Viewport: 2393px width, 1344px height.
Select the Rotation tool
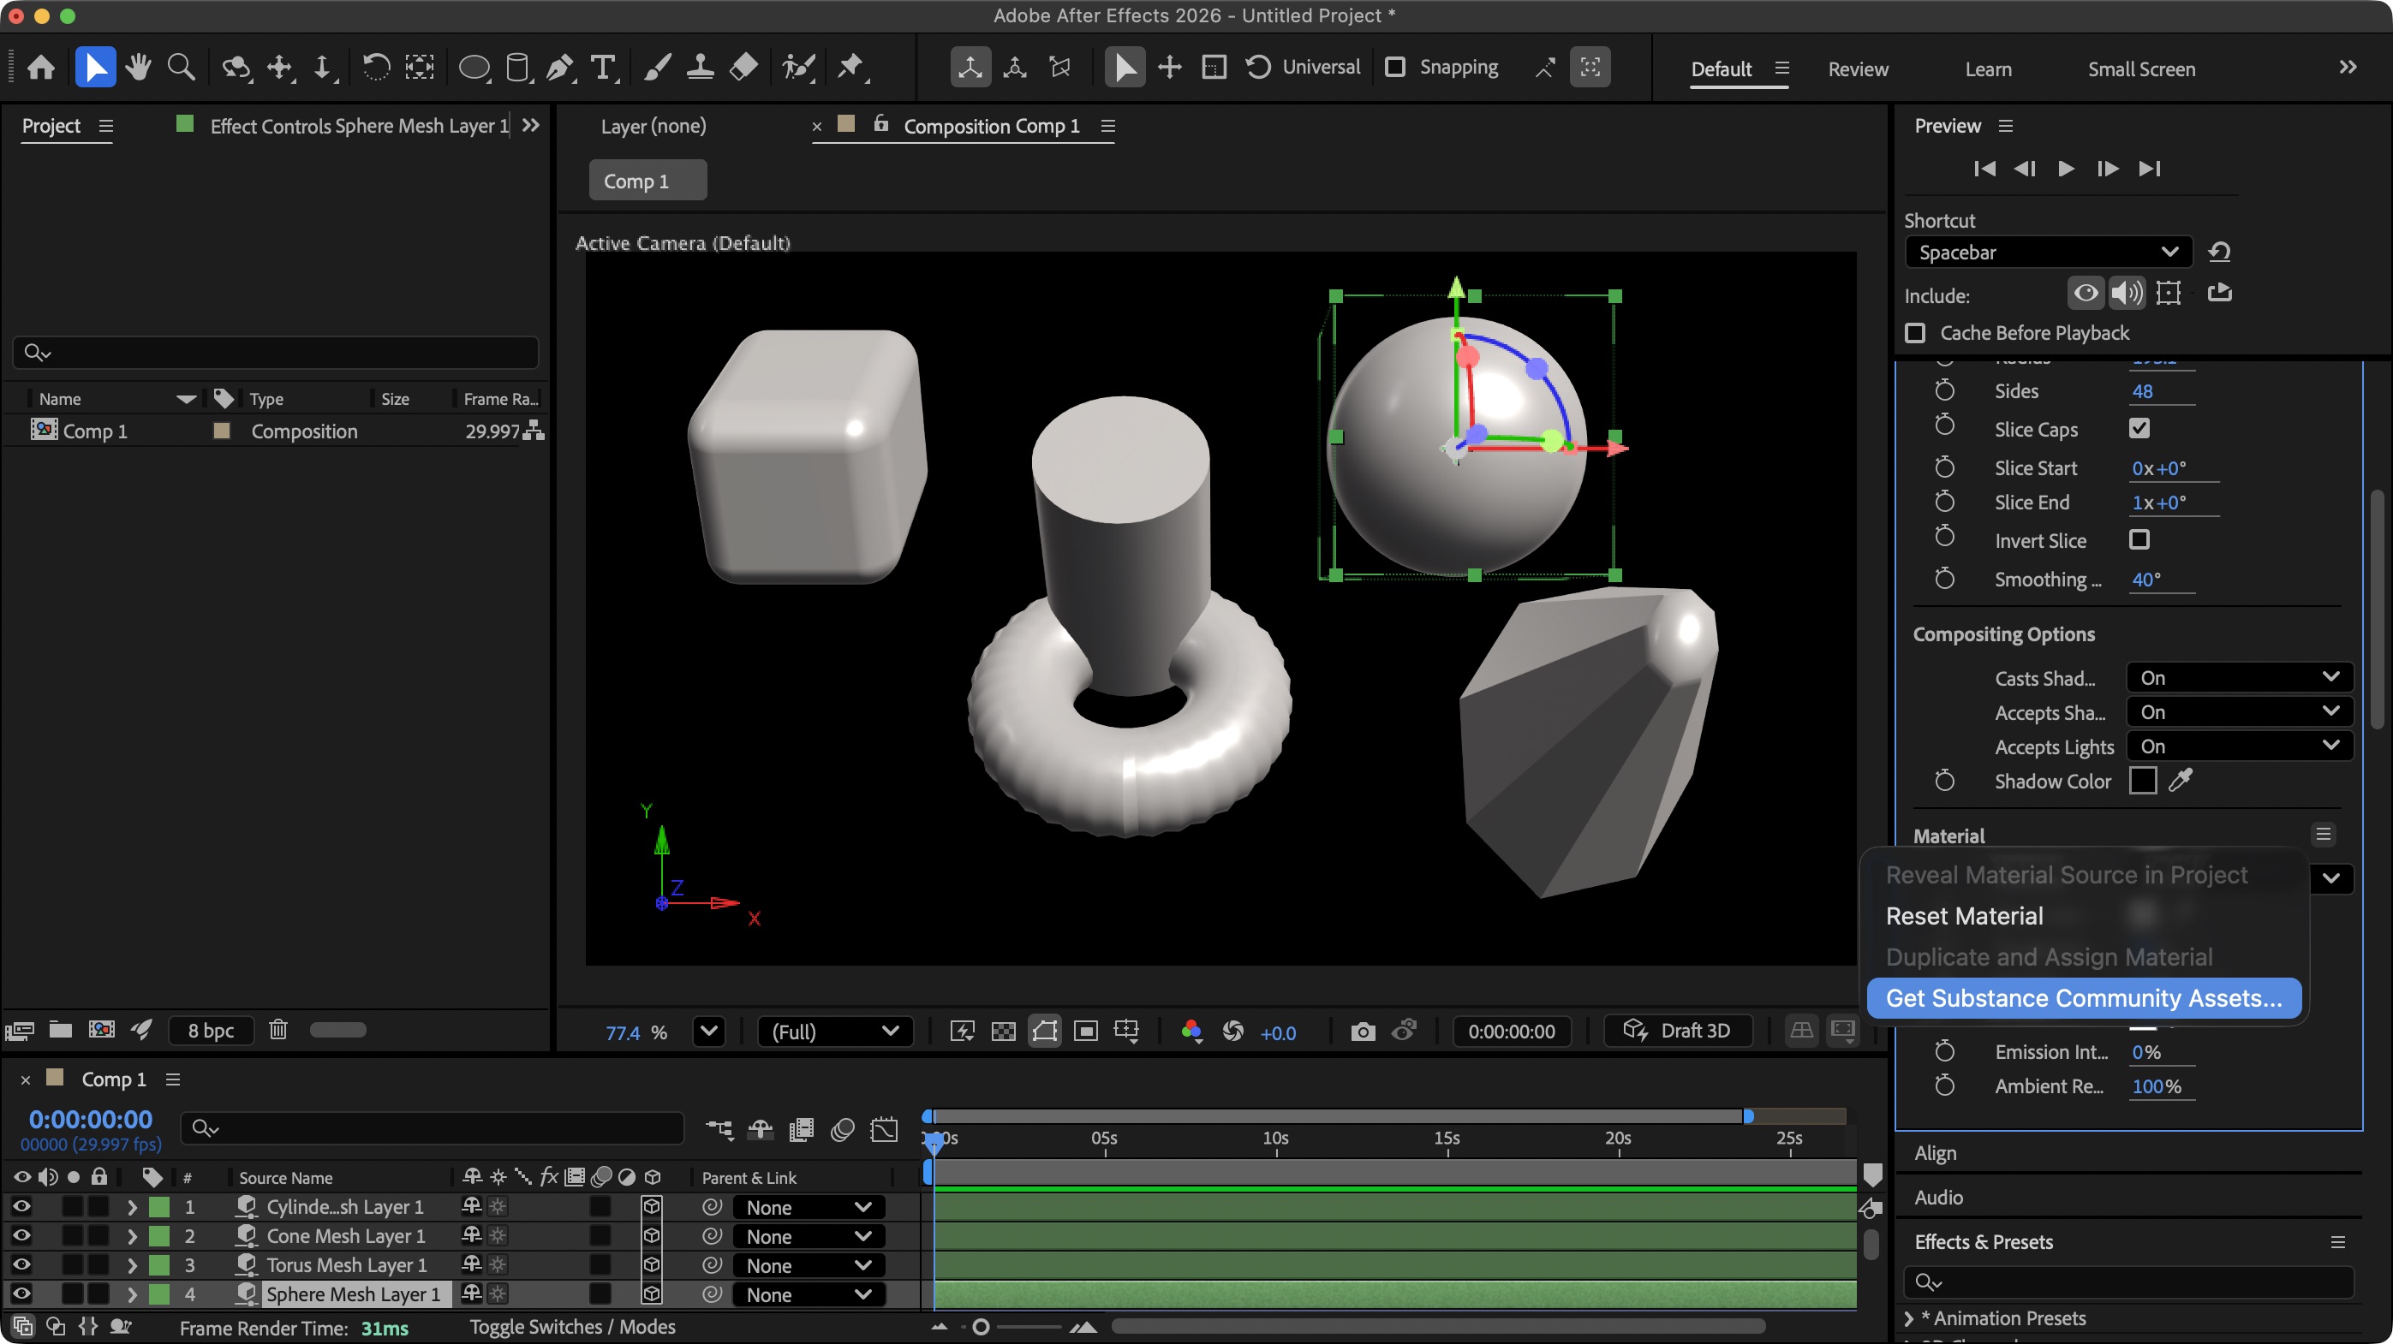[375, 66]
